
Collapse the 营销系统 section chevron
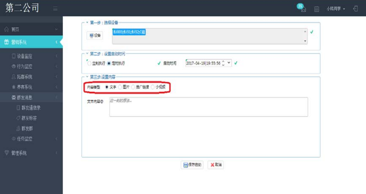(x=56, y=42)
